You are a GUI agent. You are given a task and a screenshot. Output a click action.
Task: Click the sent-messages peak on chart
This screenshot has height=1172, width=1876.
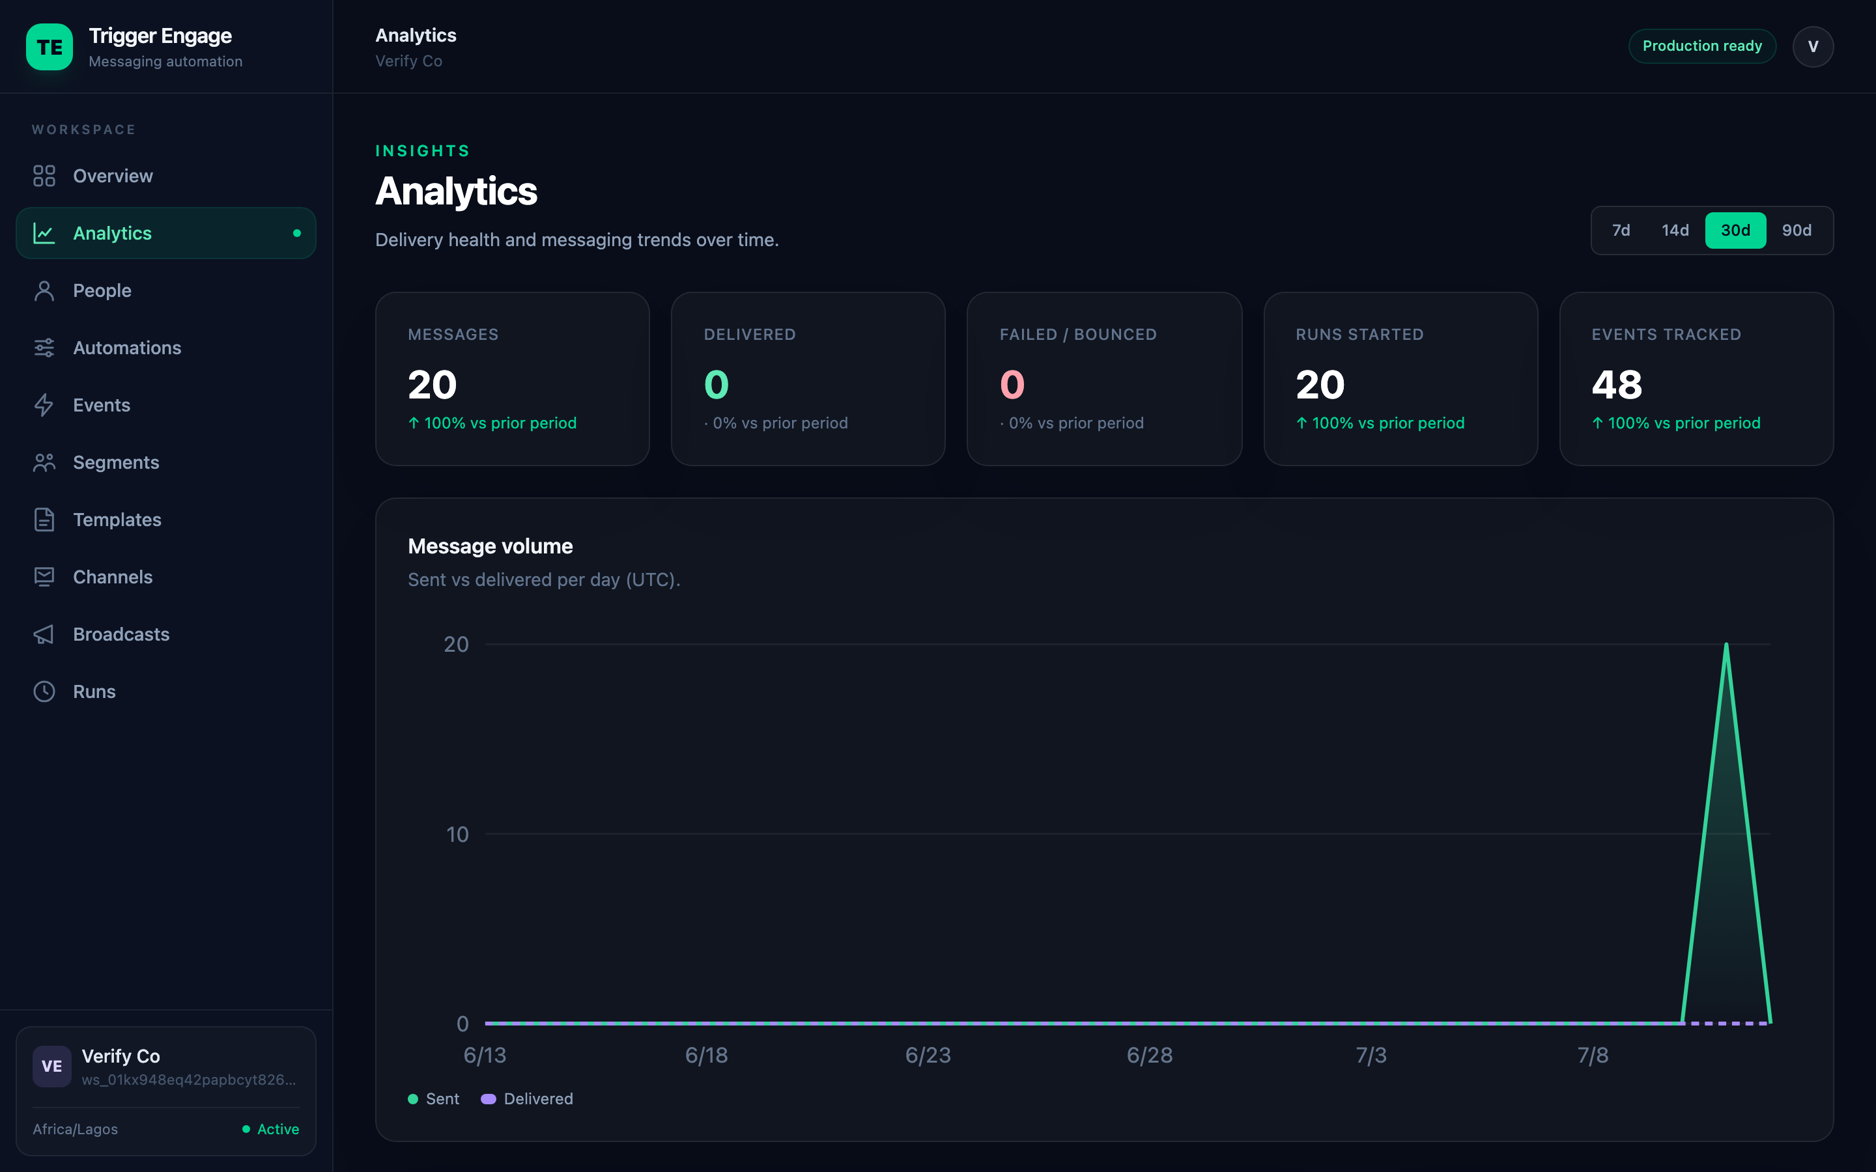point(1726,645)
